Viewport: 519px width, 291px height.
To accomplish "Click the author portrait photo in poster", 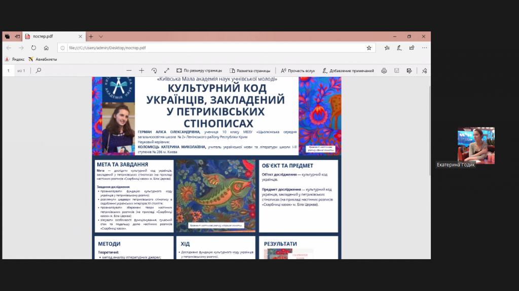I will (118, 129).
